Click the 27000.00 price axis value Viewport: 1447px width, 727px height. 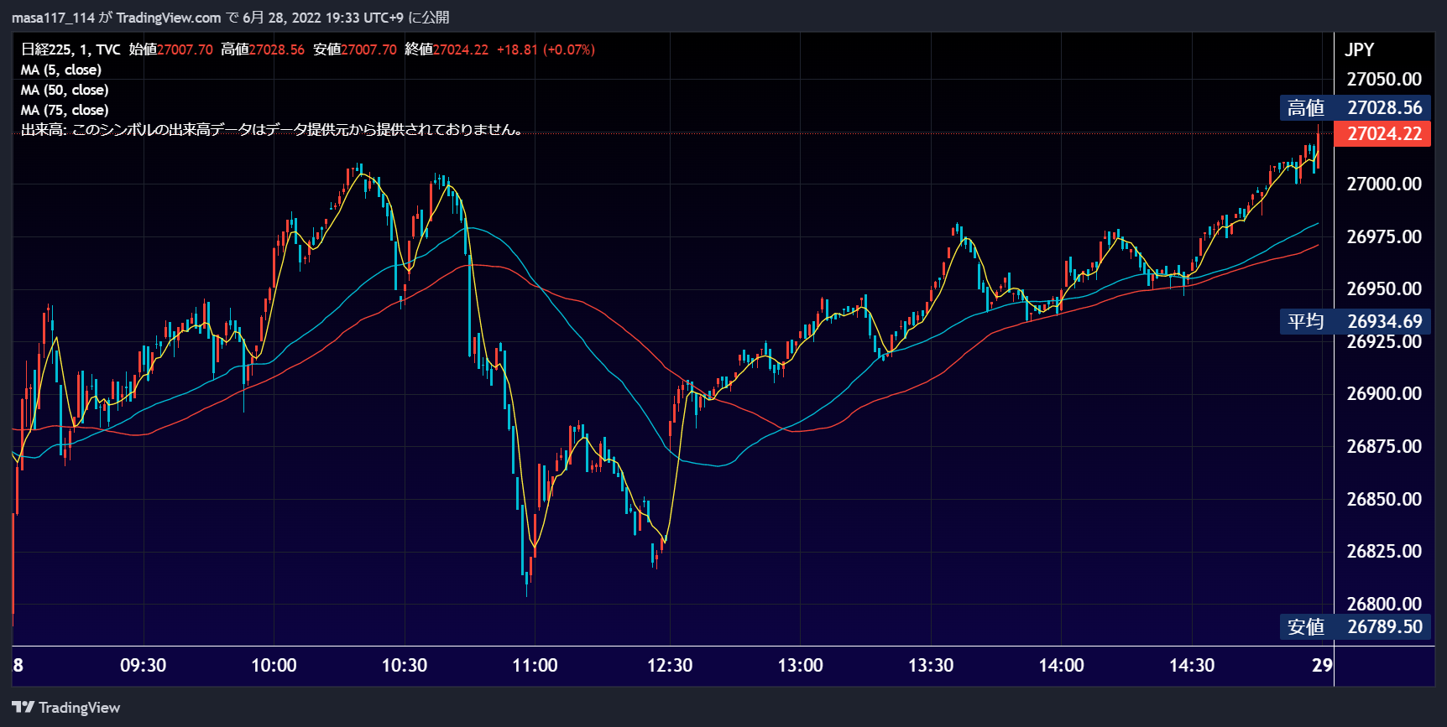click(1384, 184)
